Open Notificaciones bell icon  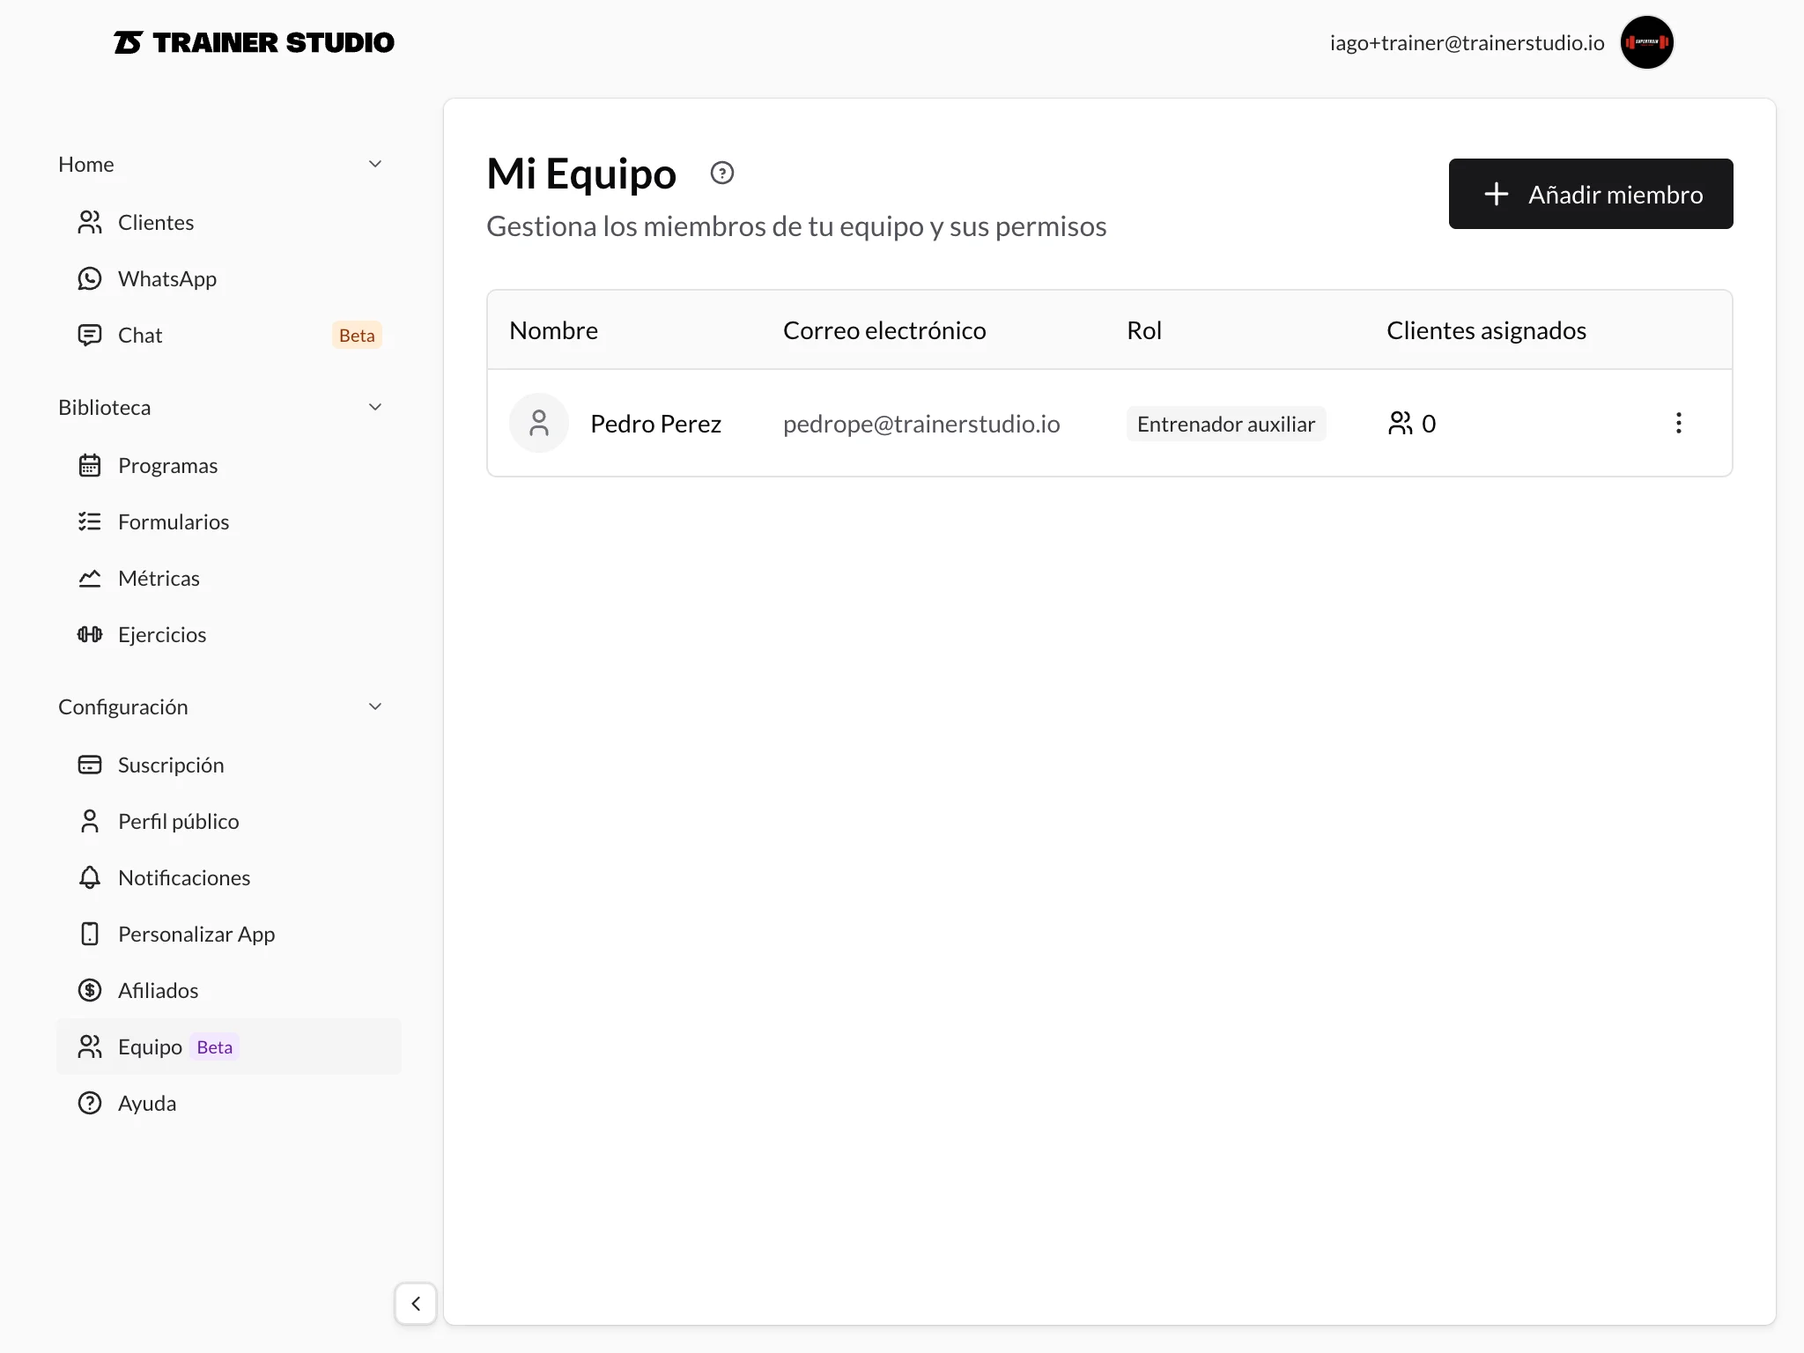[90, 877]
